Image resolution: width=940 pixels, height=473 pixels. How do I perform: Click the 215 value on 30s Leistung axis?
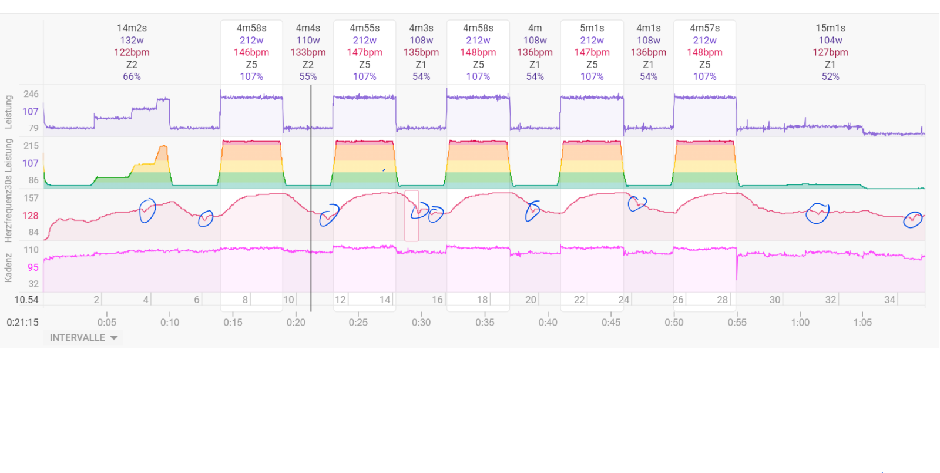(x=31, y=146)
